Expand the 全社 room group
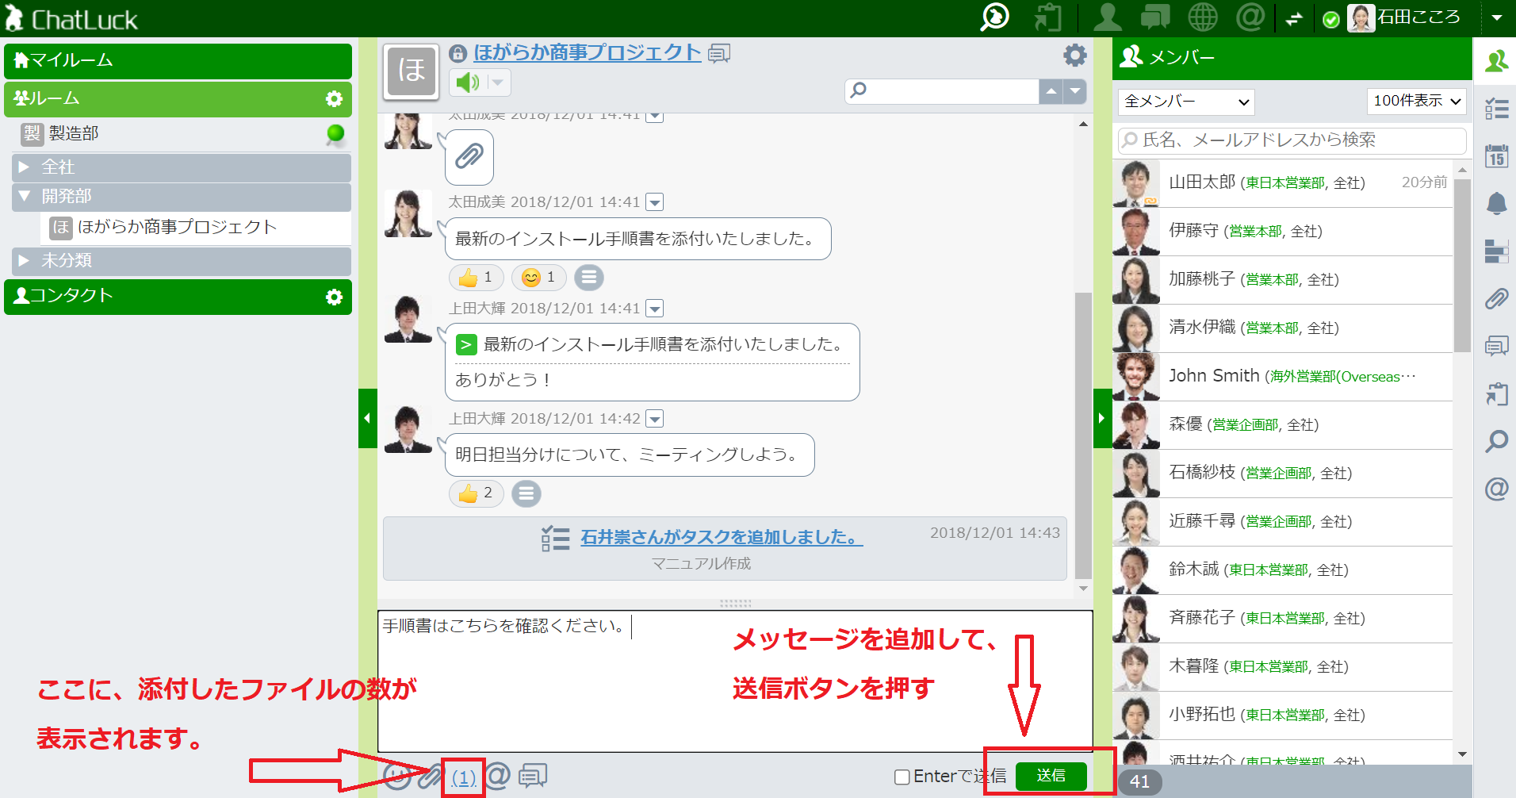1516x798 pixels. [x=181, y=167]
